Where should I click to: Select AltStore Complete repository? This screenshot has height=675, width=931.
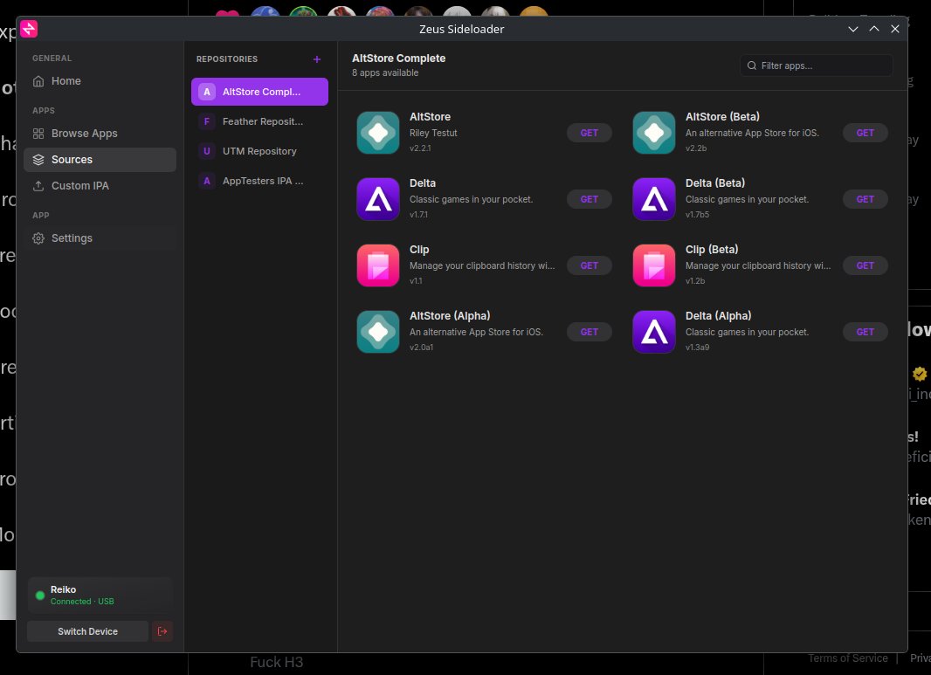point(259,92)
